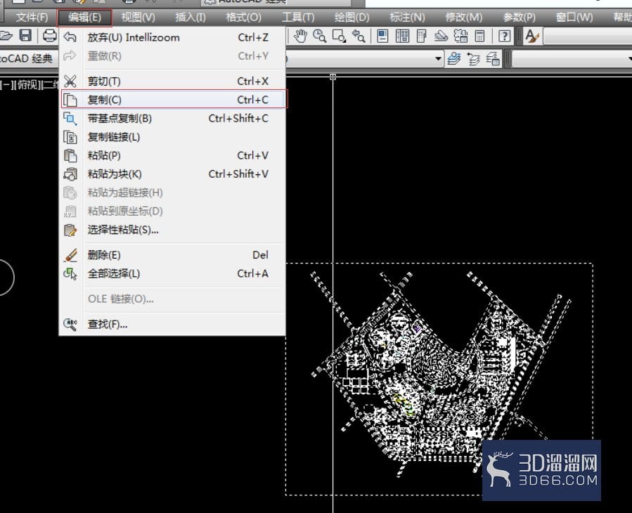The height and width of the screenshot is (513, 632).
Task: Open the Text Style icon
Action: tap(531, 37)
